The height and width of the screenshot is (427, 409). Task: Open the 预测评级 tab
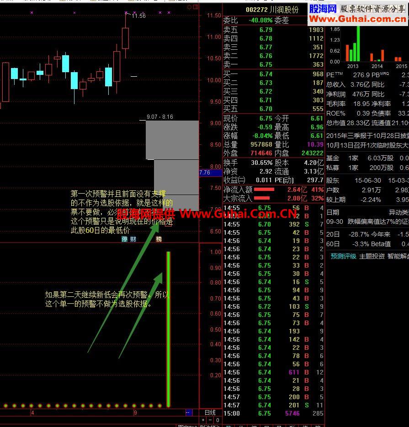point(343,256)
